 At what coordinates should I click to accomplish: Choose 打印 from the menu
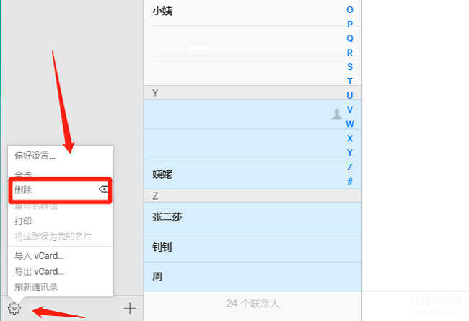tap(23, 221)
